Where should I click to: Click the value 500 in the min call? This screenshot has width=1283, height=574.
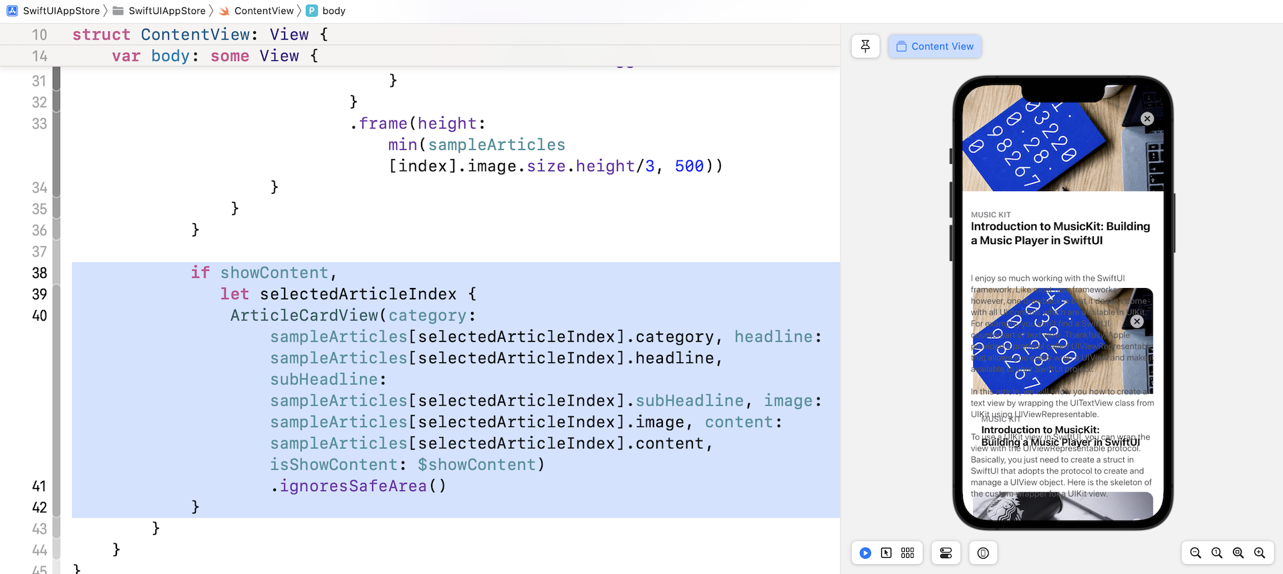tap(690, 166)
